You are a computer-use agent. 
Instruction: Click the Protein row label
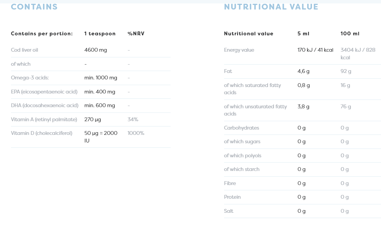coord(232,197)
